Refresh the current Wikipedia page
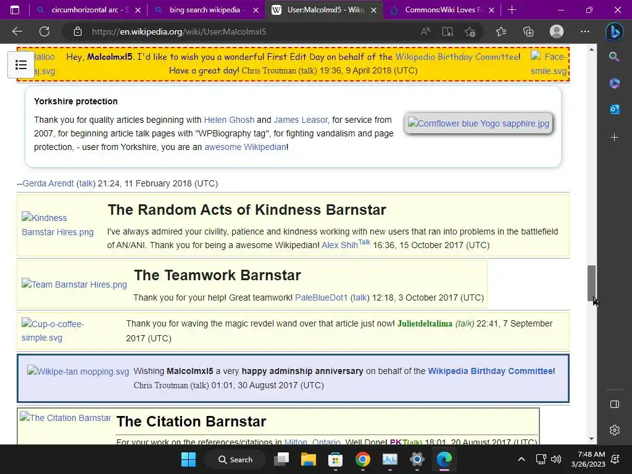Viewport: 632px width, 474px height. pyautogui.click(x=44, y=31)
